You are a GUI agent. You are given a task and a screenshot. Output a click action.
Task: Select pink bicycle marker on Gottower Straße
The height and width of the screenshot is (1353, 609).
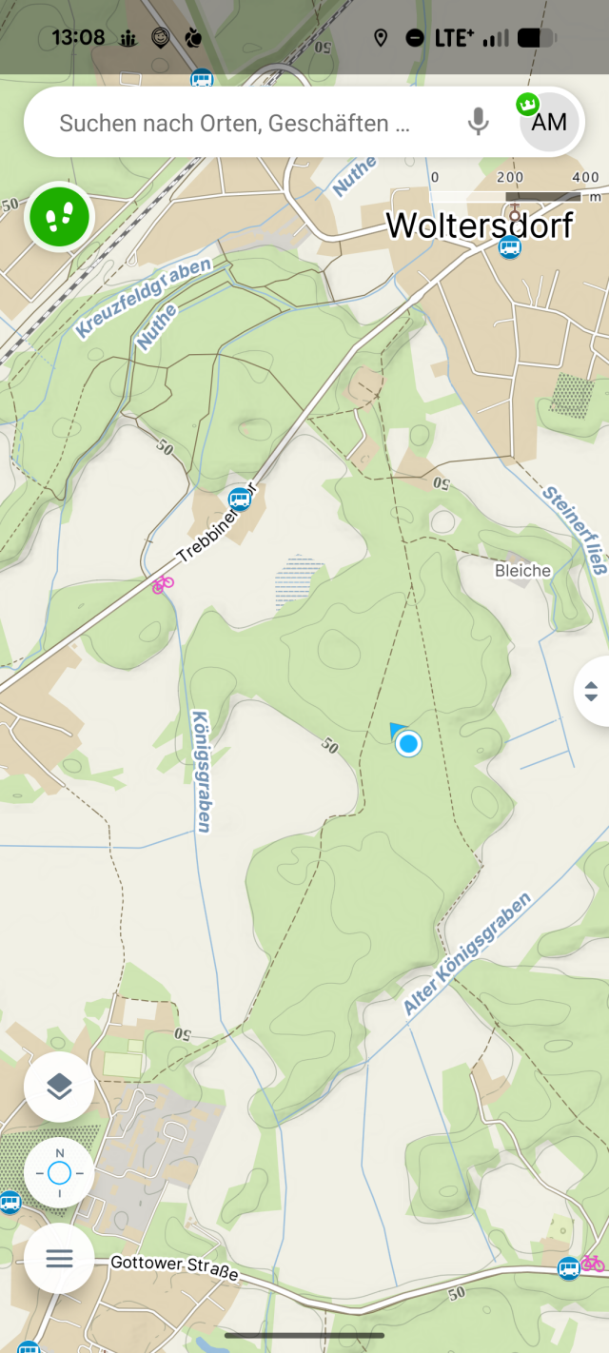593,1263
